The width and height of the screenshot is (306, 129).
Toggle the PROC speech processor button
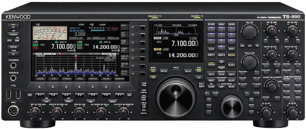click(x=68, y=101)
